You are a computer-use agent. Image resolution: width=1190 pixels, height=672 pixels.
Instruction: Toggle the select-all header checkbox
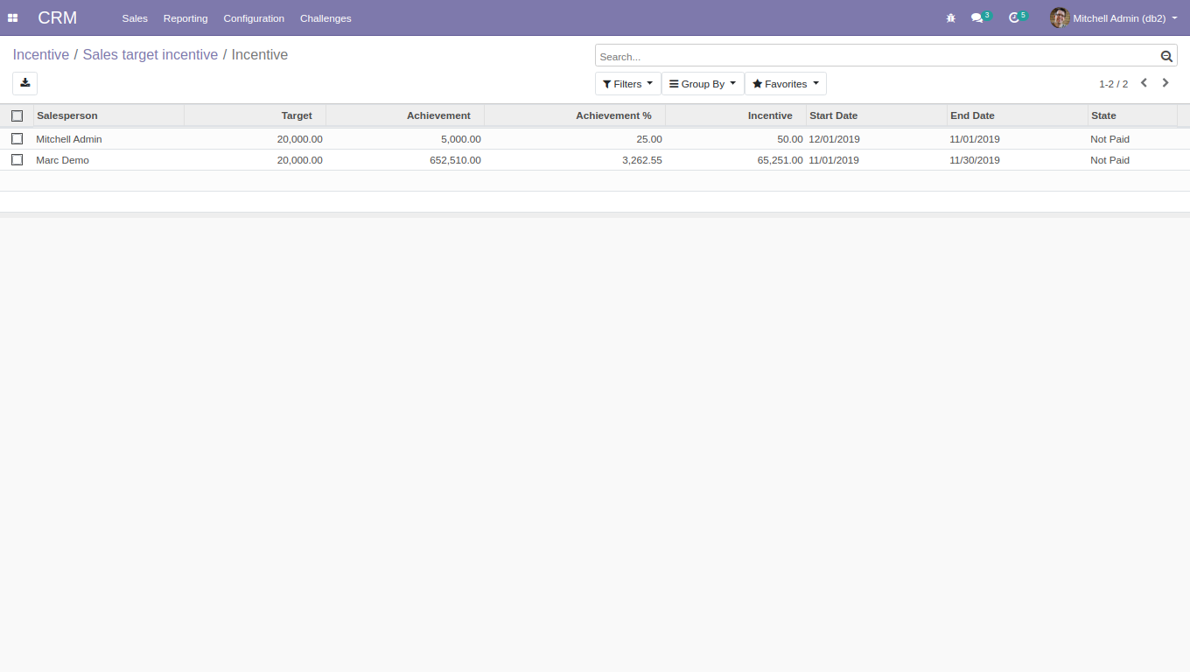coord(17,115)
